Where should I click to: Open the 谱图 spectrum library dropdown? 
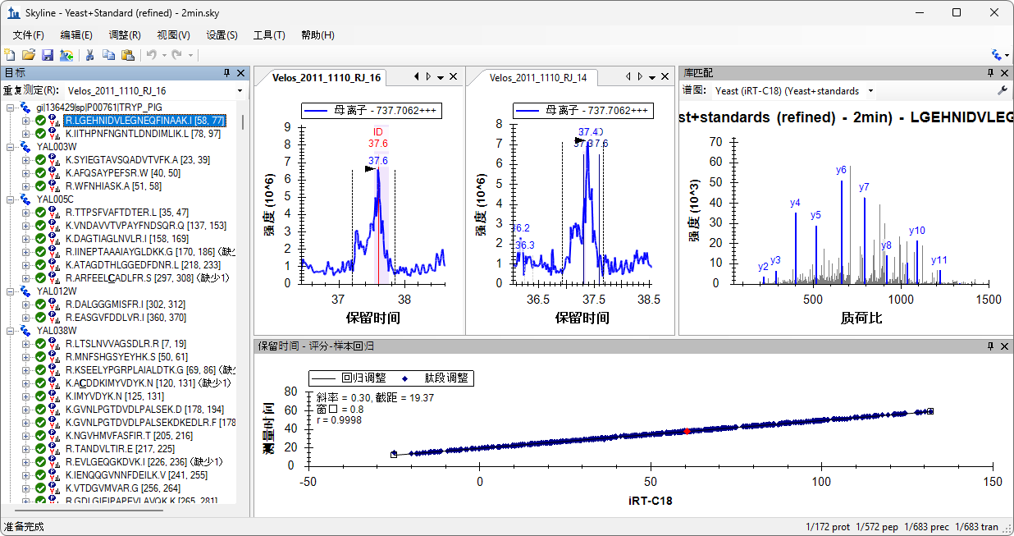tap(870, 90)
